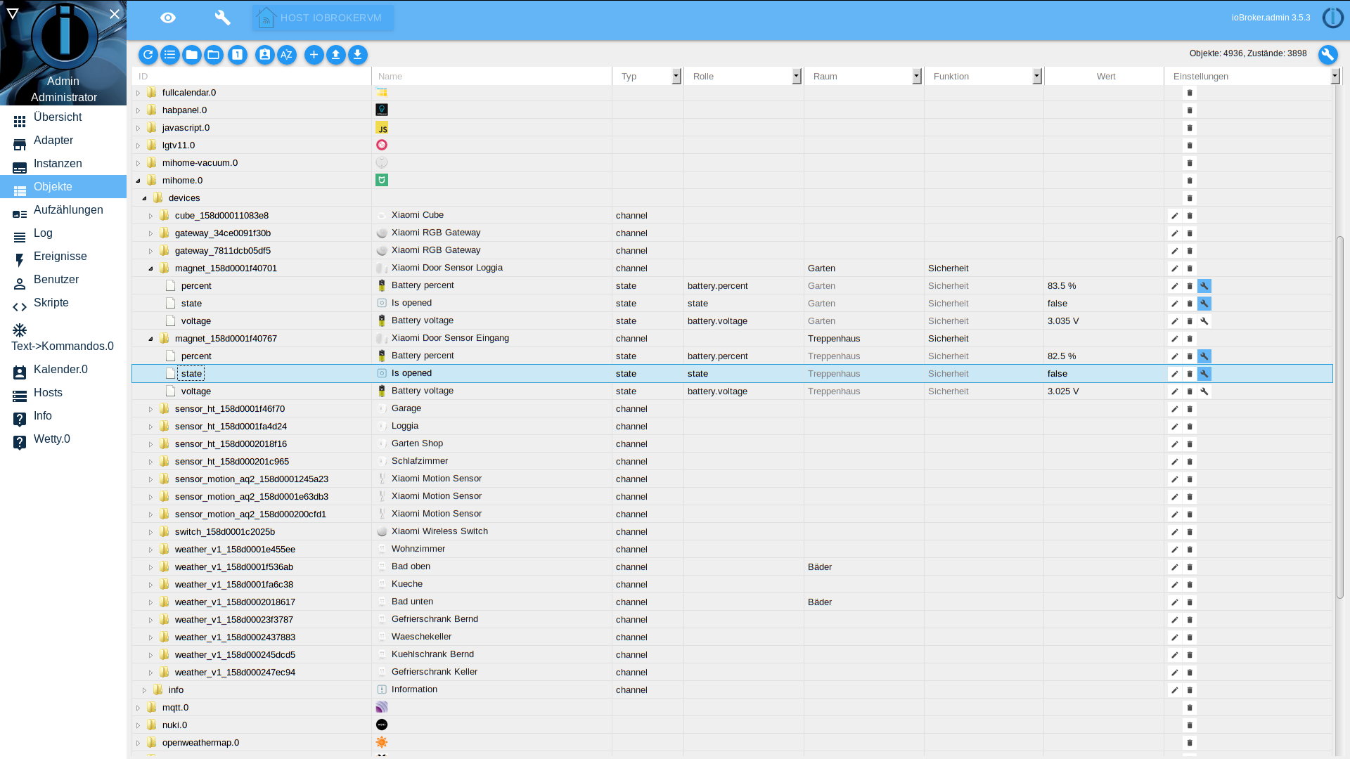
Task: Delete the fullcalendar.0 object
Action: [1190, 93]
